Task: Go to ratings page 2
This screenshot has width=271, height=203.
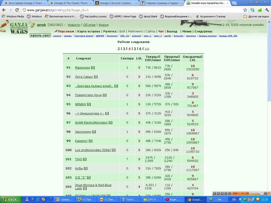Action: coord(119,49)
